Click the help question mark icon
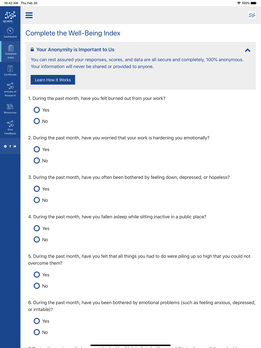The image size is (261, 348). click(10, 146)
